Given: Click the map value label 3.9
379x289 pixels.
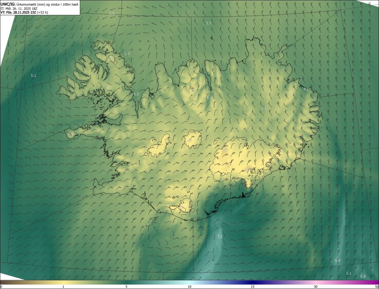Looking at the screenshot, I should [127, 53].
